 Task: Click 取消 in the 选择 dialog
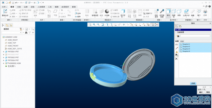208,92
